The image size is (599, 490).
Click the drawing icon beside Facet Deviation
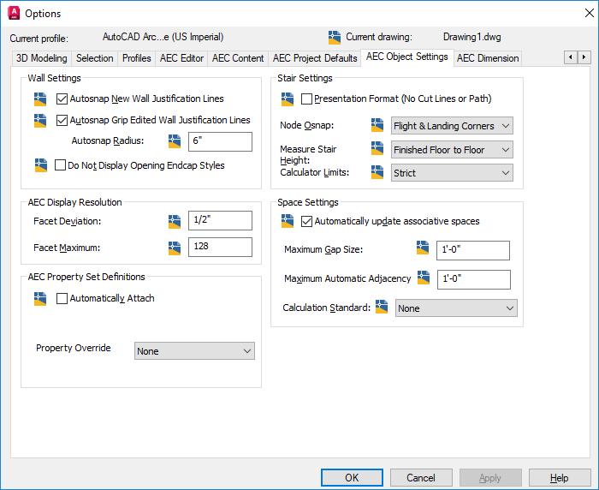point(175,221)
